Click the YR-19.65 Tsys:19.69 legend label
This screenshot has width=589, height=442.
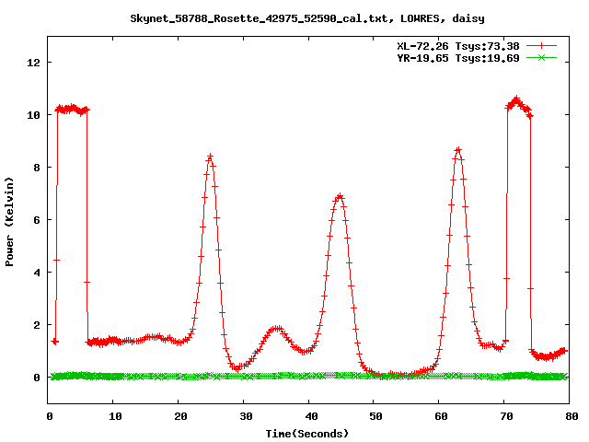coord(458,58)
